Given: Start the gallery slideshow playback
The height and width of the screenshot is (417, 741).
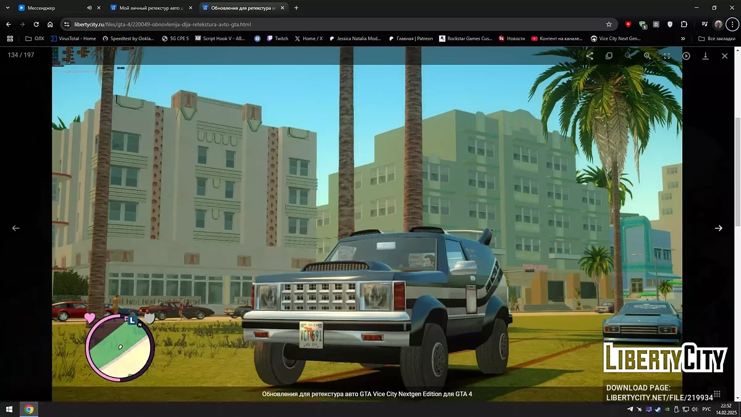Looking at the screenshot, I should coord(686,56).
